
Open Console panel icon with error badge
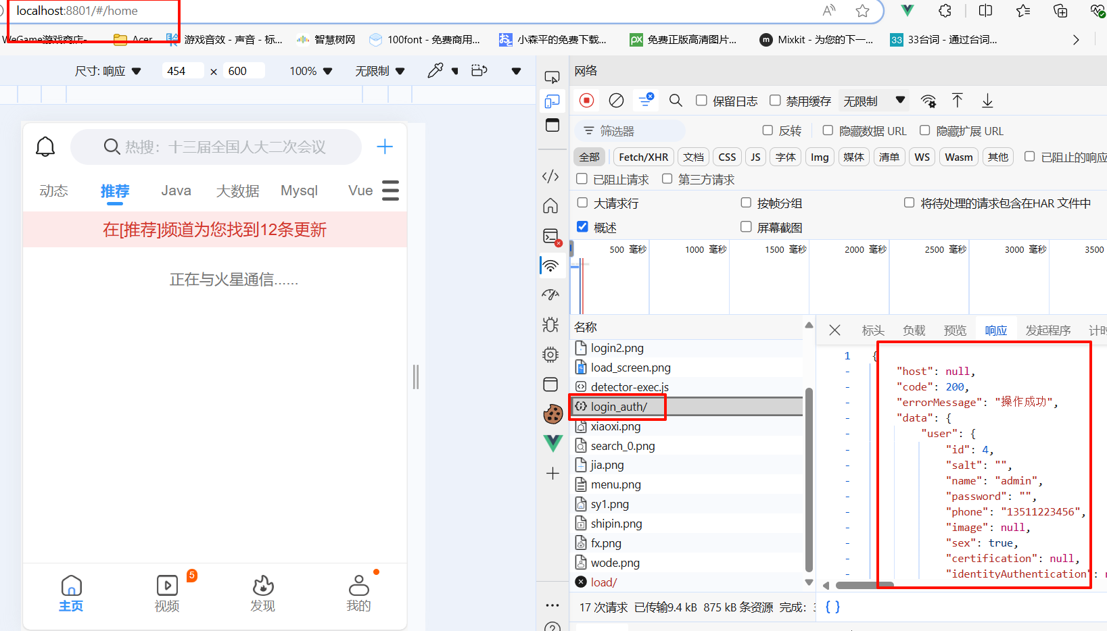[x=552, y=236]
